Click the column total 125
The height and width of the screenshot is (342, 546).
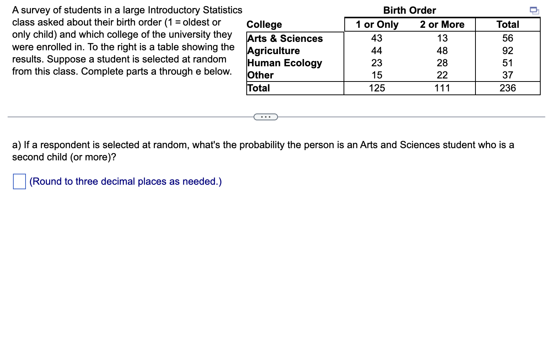tap(377, 88)
